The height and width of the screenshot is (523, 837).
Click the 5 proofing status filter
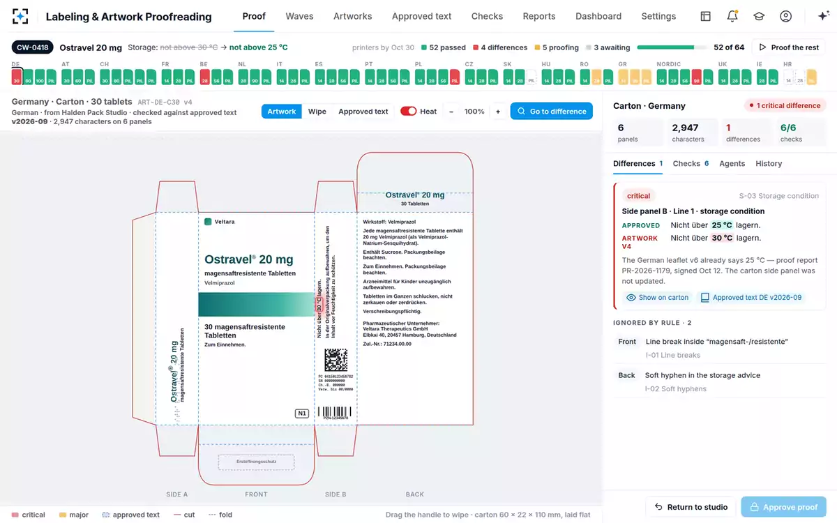(x=557, y=47)
